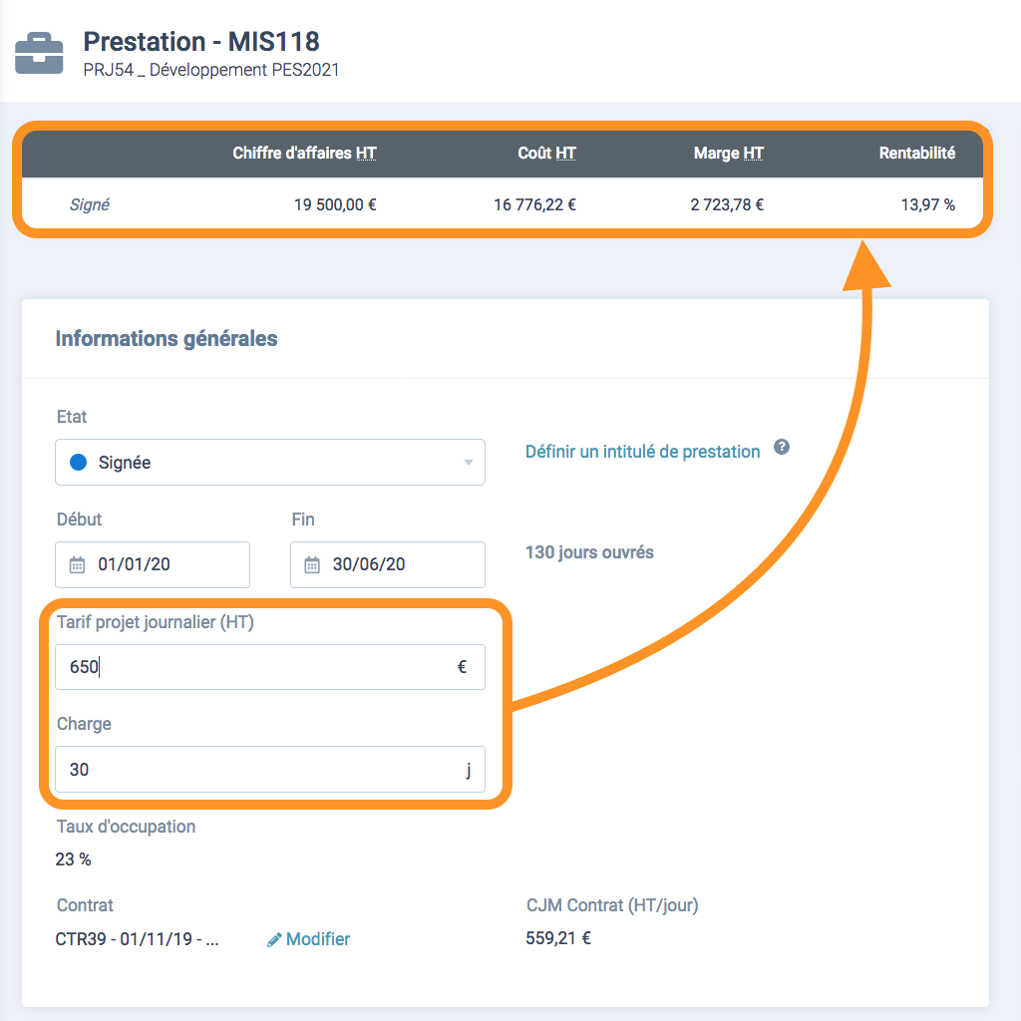Click the Modifier contract link
Viewport: 1021px width, 1021px height.
click(x=318, y=939)
